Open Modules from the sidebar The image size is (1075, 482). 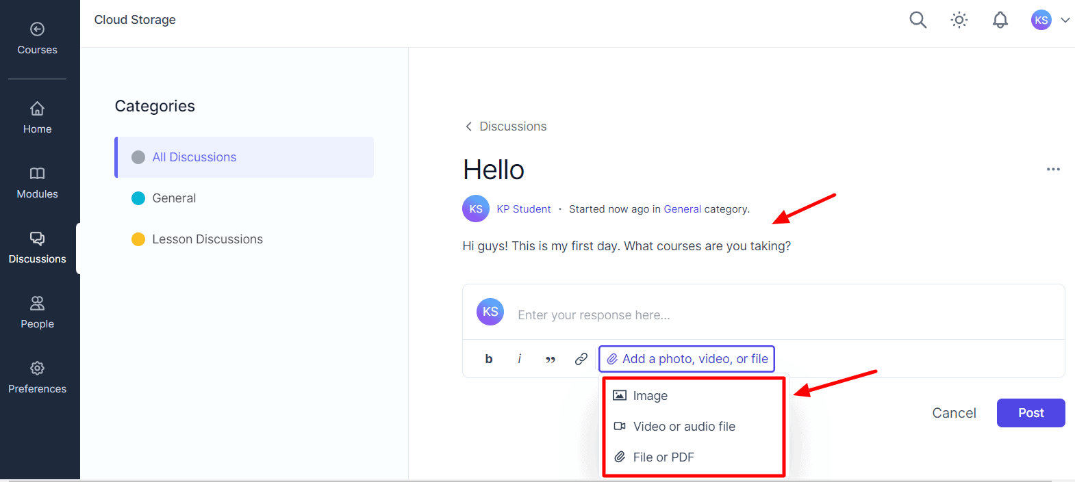[x=37, y=183]
